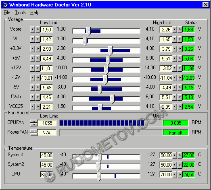
Task: Decrease the VCC25 low limit
Action: pos(33,107)
